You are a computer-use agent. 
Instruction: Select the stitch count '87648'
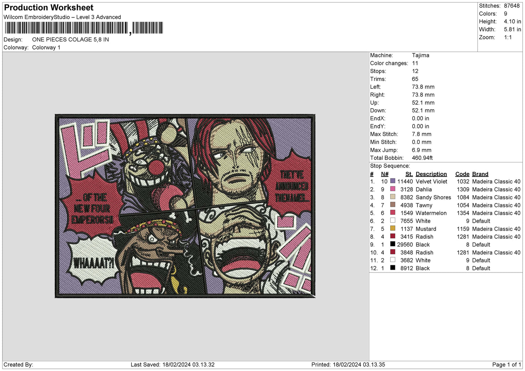[x=512, y=6]
